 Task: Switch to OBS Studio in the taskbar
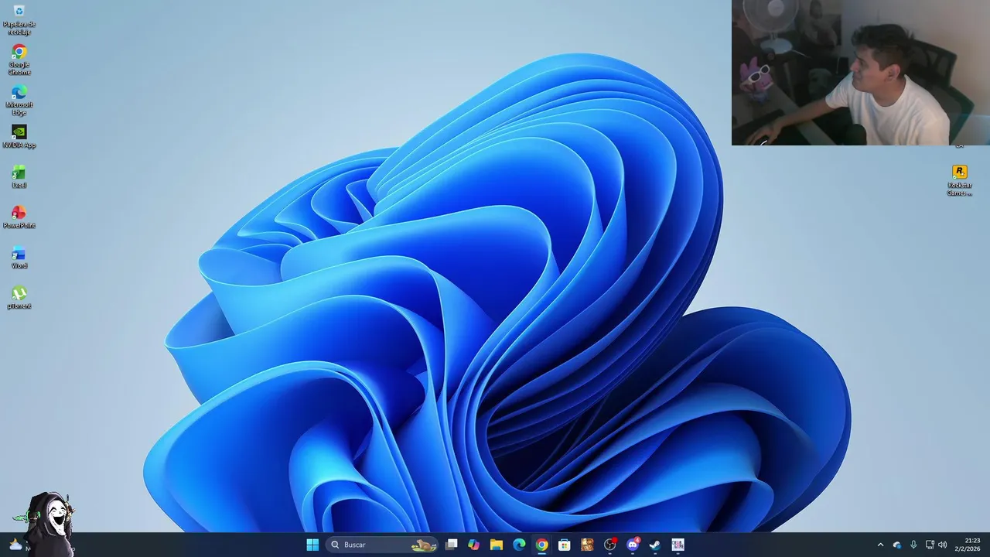[x=610, y=545]
